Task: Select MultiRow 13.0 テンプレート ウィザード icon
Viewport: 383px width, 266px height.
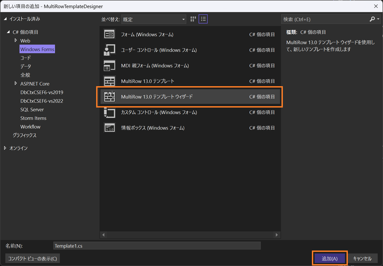Action: click(x=109, y=97)
